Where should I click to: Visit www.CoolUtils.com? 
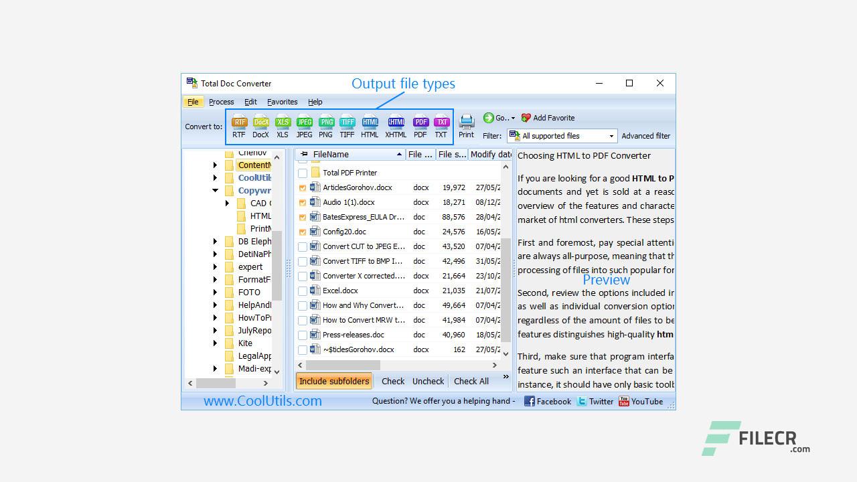[263, 401]
